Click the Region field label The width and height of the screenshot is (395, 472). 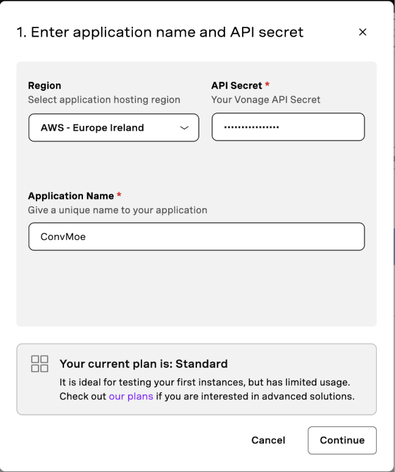44,85
